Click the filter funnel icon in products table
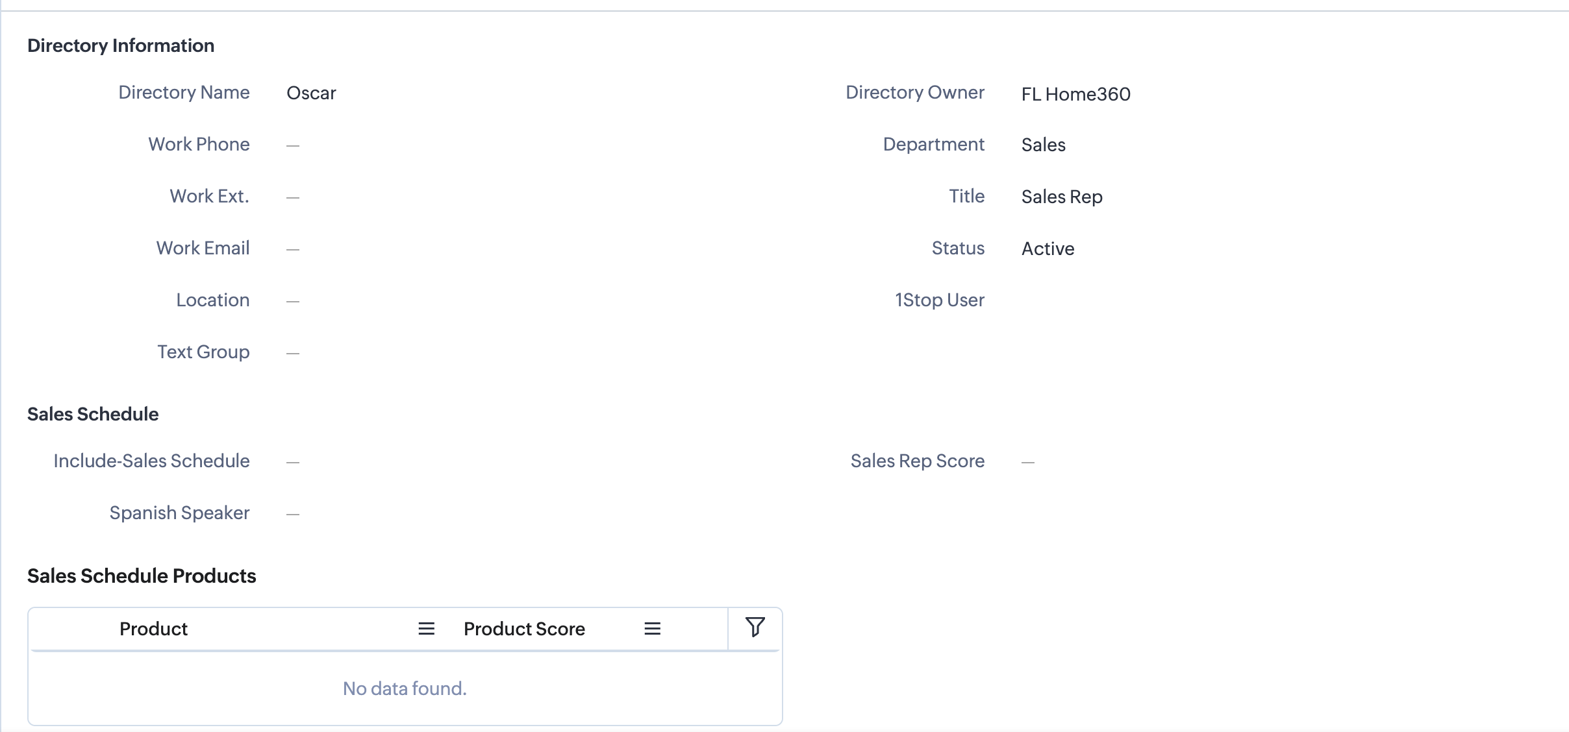 click(755, 627)
